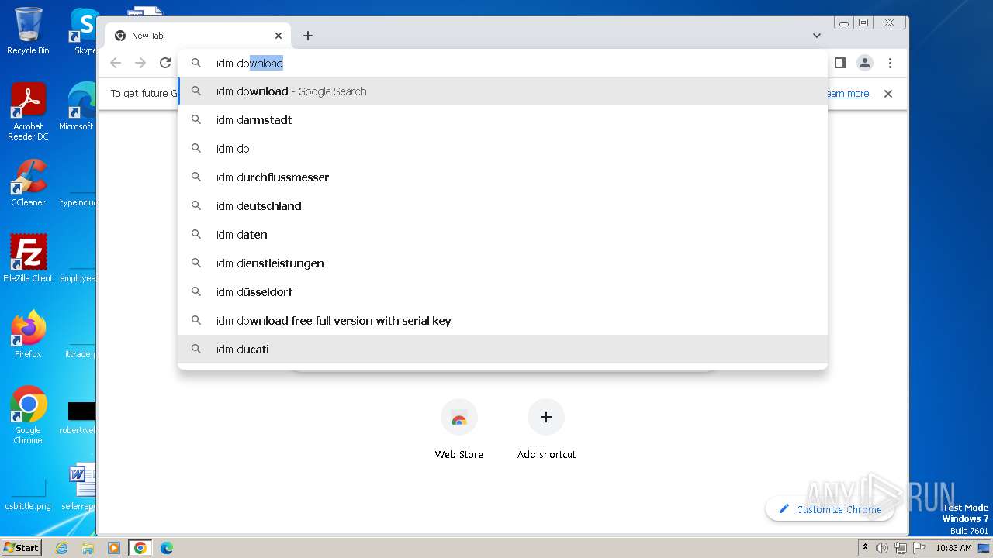Open the Chrome three-dot menu

(890, 64)
